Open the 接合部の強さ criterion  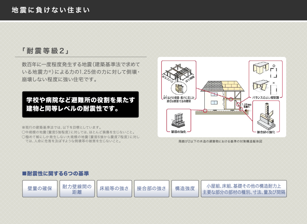click(151, 189)
